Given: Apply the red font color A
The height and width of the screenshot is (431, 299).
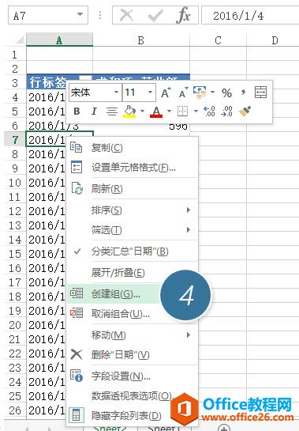Looking at the screenshot, I should pyautogui.click(x=156, y=112).
